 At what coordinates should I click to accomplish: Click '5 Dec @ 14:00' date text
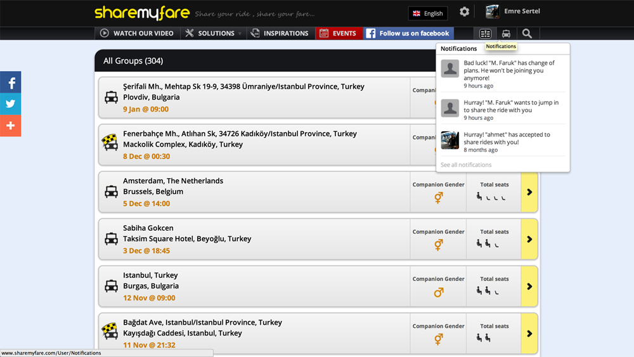coord(146,204)
